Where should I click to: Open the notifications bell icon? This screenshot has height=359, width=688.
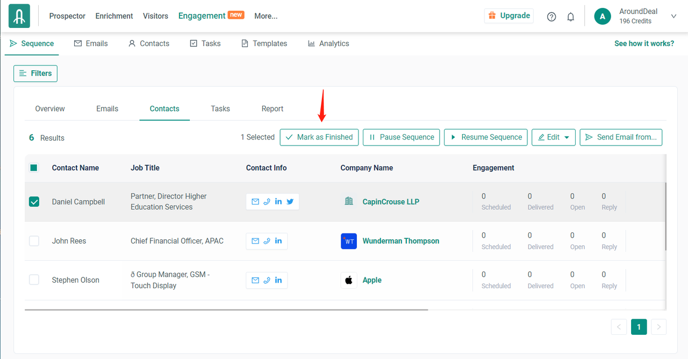click(571, 17)
